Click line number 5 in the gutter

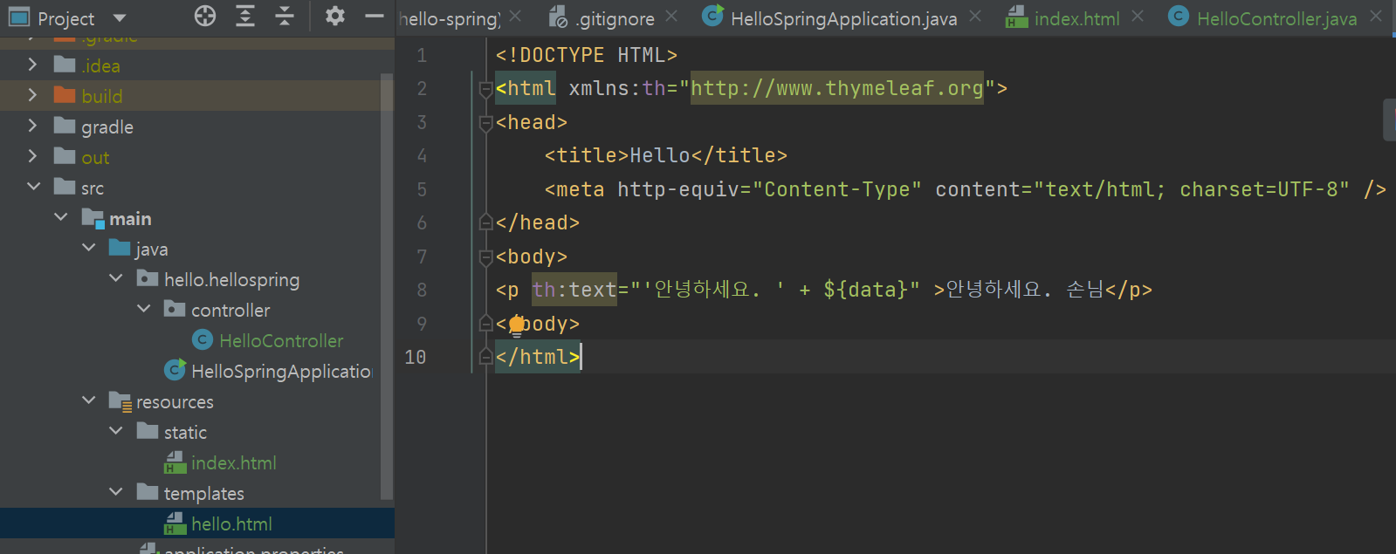click(422, 189)
